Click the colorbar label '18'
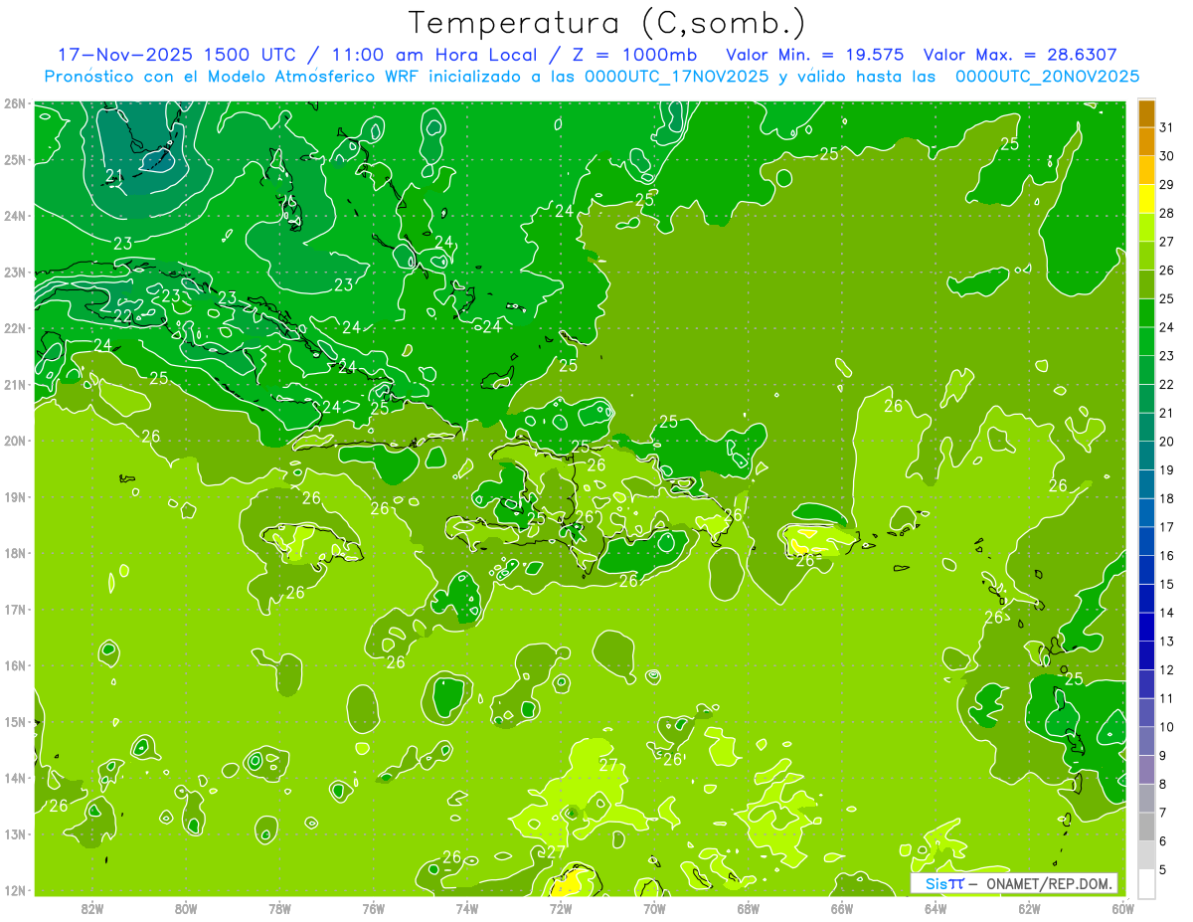The width and height of the screenshot is (1193, 922). 1167,498
